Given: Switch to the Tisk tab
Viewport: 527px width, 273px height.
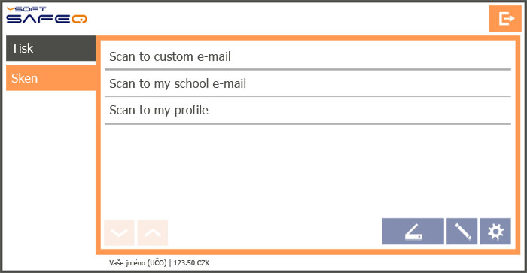Looking at the screenshot, I should 50,48.
